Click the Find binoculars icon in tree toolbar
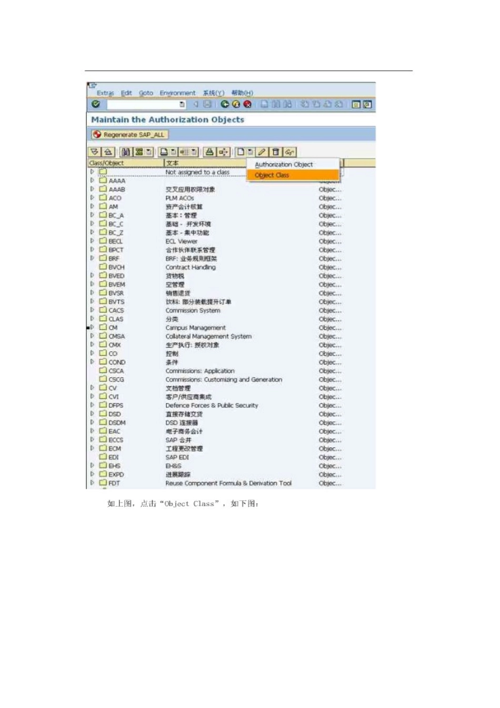500x708 pixels. coord(126,152)
